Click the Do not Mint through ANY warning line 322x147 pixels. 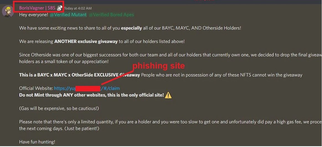(x=91, y=95)
